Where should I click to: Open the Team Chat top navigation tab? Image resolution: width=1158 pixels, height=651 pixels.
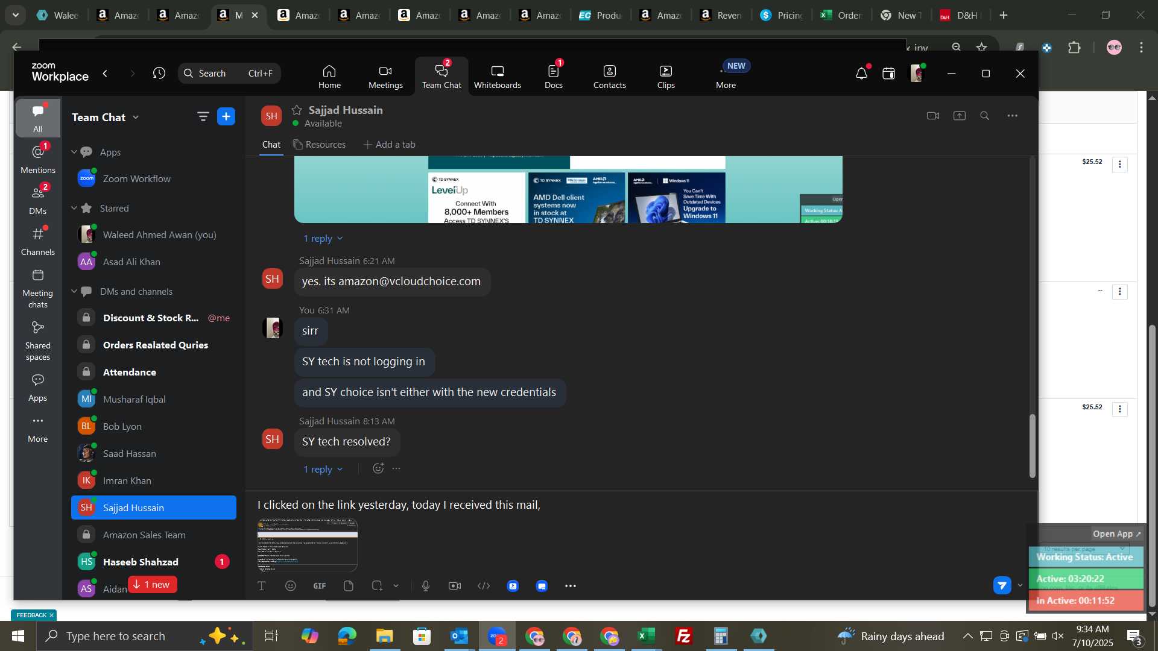point(441,77)
